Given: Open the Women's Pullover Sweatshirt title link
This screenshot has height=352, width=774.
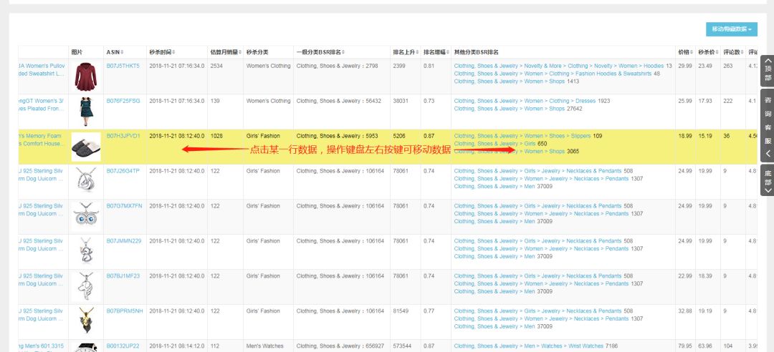Looking at the screenshot, I should pyautogui.click(x=42, y=69).
